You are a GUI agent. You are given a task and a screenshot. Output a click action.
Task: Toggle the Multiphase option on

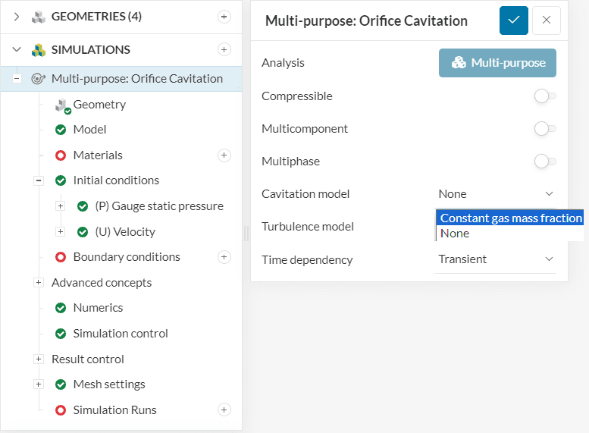[x=544, y=162]
